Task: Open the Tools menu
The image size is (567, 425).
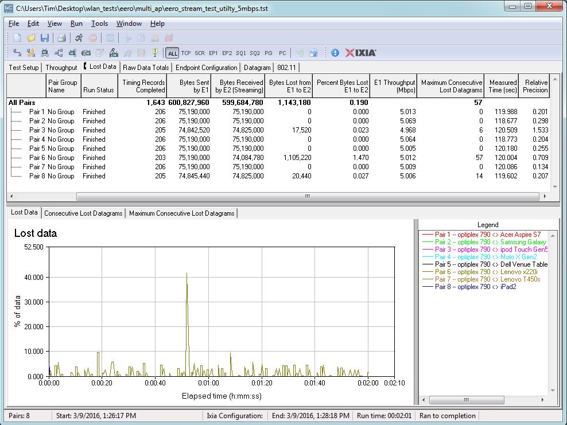Action: click(99, 24)
